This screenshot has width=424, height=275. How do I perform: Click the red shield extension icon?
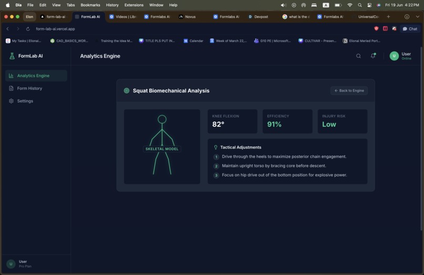click(x=376, y=29)
